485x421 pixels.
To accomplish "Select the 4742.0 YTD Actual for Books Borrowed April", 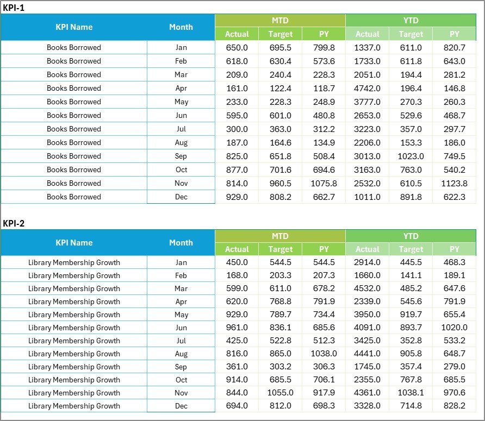I will [x=368, y=88].
